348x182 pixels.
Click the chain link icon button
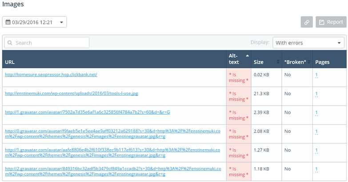pos(306,22)
